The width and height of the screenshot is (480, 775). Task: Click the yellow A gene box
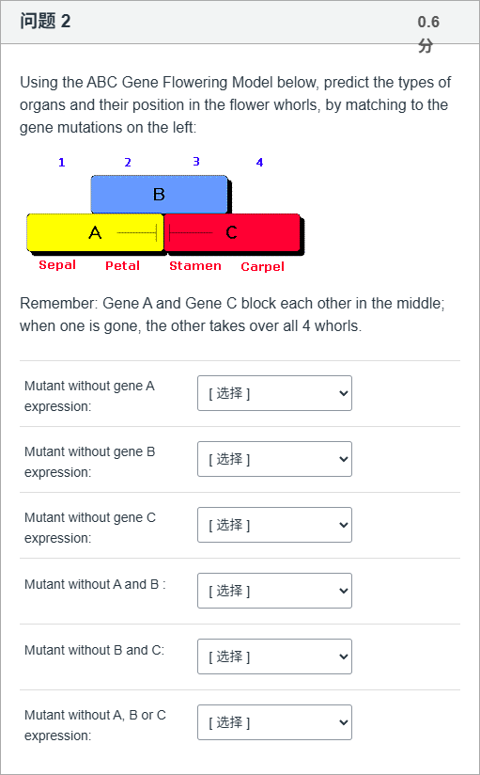95,232
